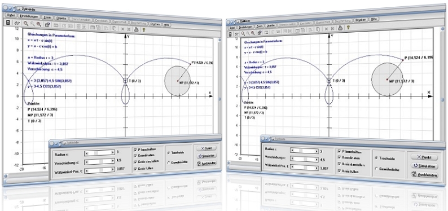
Task: Open the calculator icon in left window toolbar
Action: point(8,23)
